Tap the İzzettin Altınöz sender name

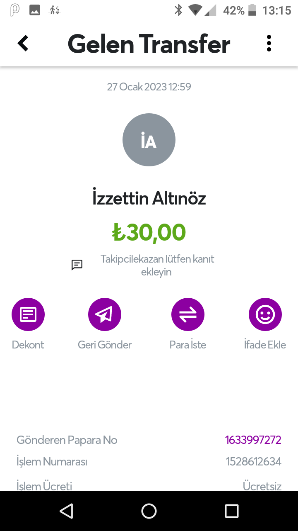149,199
